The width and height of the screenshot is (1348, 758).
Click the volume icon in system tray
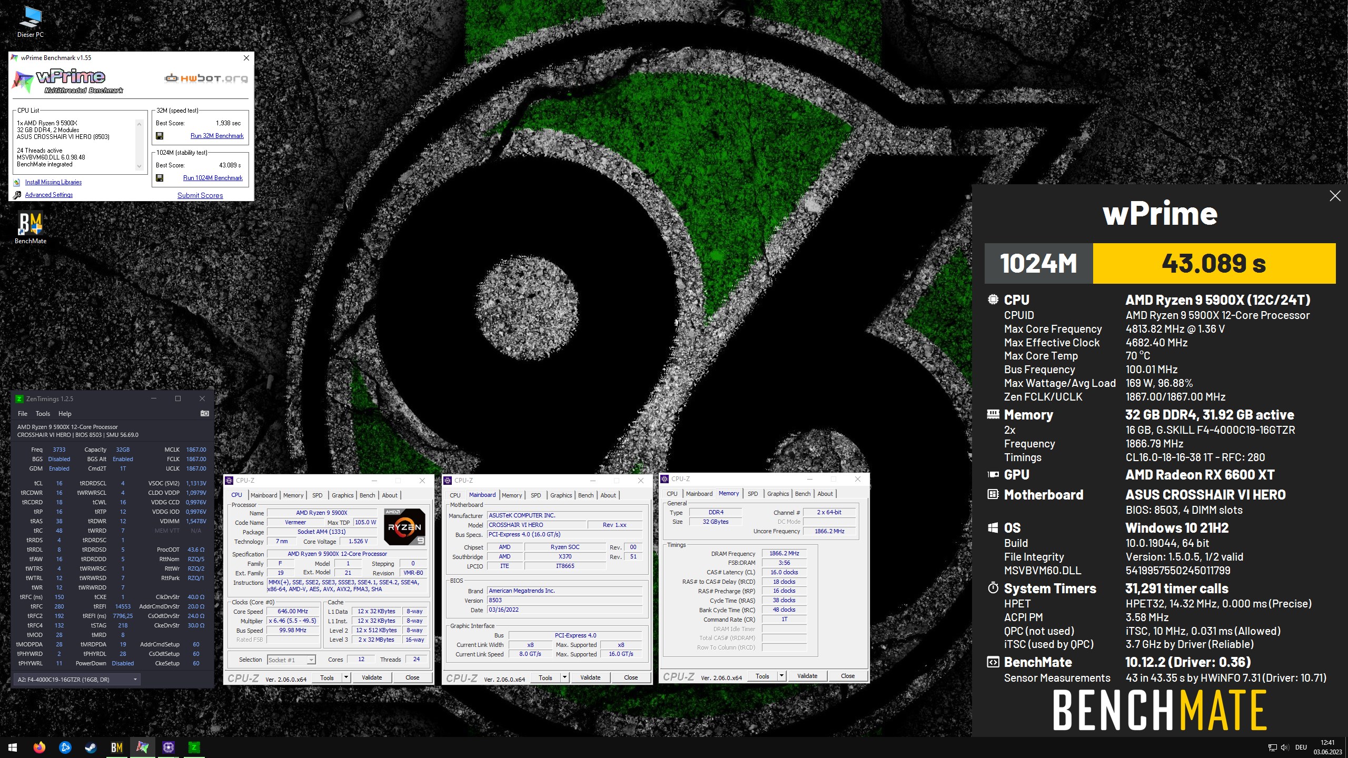[x=1284, y=747]
